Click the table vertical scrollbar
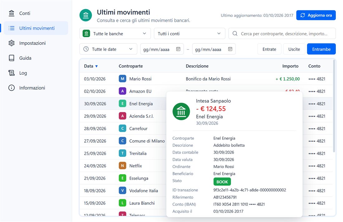This screenshot has width=343, height=222. coord(334,106)
